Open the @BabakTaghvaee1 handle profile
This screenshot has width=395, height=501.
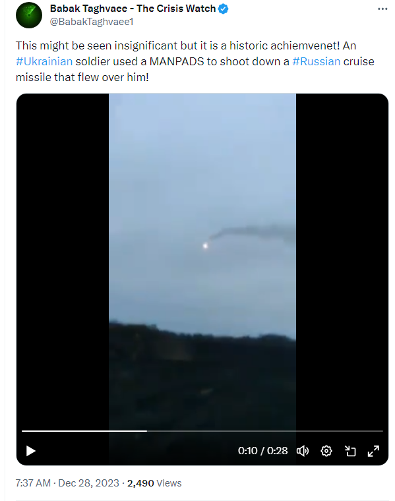92,22
